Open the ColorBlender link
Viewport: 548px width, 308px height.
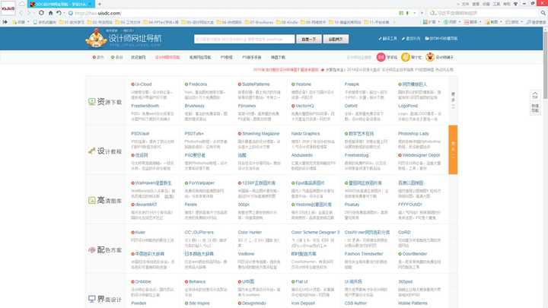pos(415,254)
